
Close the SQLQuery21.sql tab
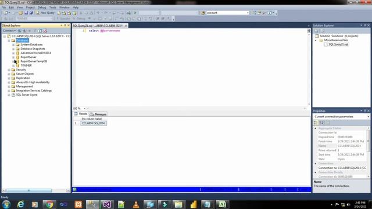click(x=126, y=26)
